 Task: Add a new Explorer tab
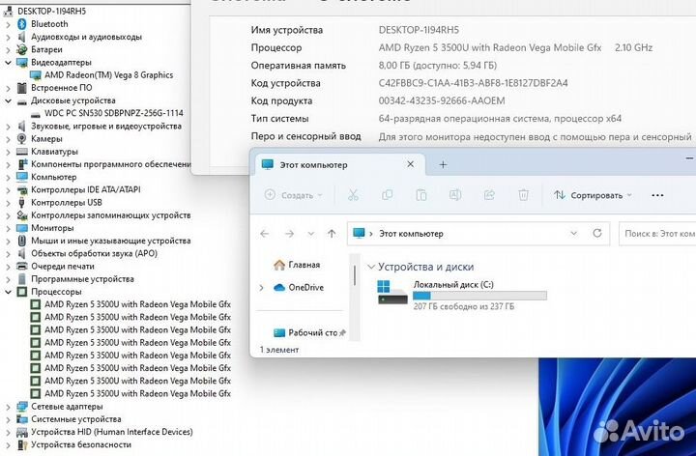443,164
